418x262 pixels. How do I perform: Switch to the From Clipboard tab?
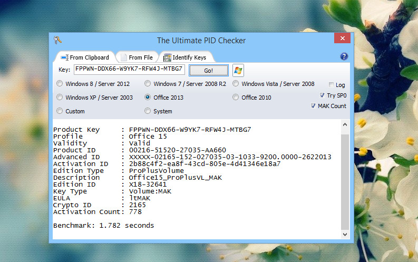pyautogui.click(x=85, y=57)
